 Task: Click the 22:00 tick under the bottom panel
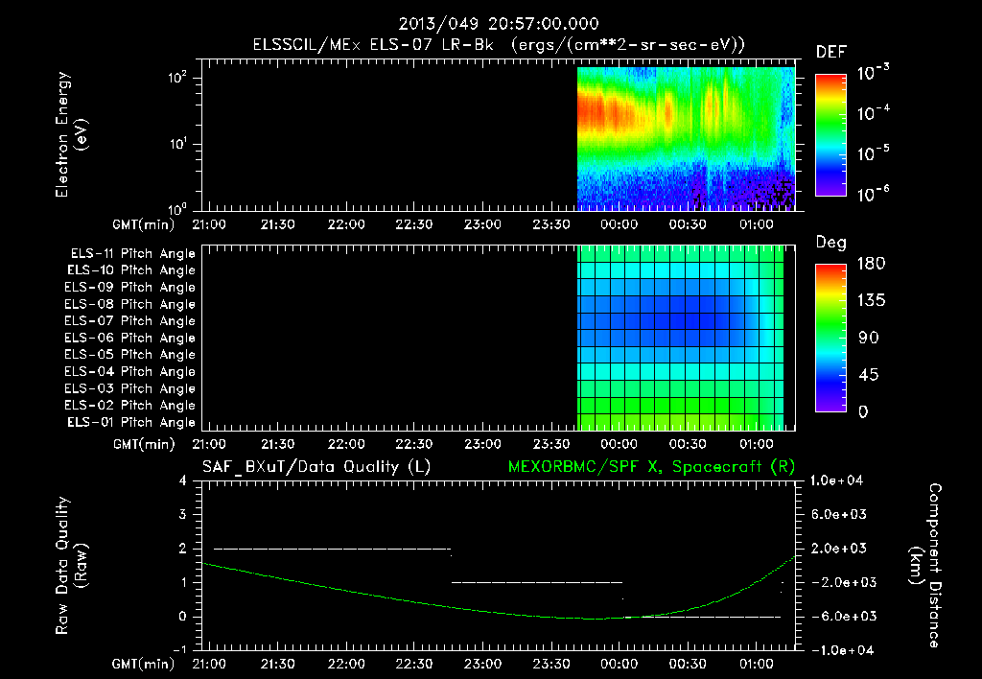pyautogui.click(x=345, y=665)
